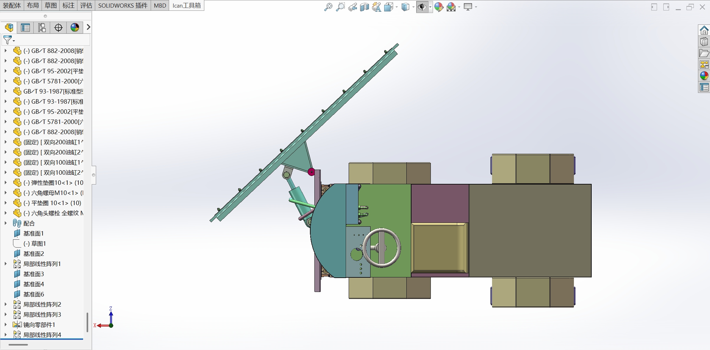Click the Previous View icon

[352, 7]
